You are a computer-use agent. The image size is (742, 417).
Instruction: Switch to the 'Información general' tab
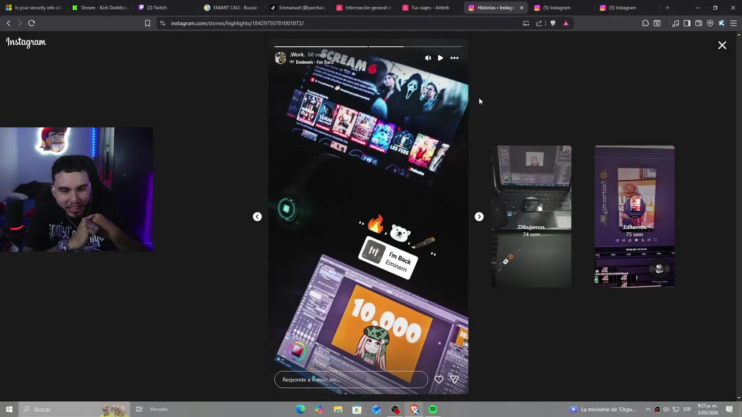(363, 8)
